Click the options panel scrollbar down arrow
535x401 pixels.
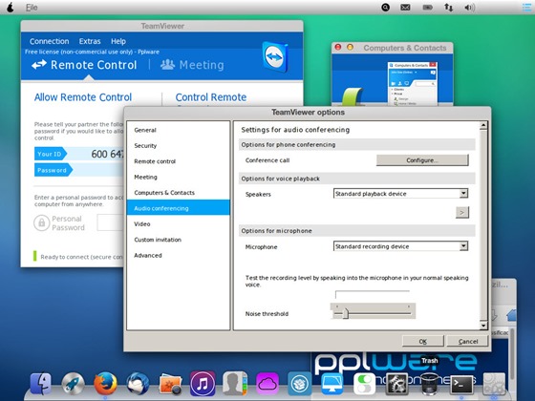(x=483, y=326)
